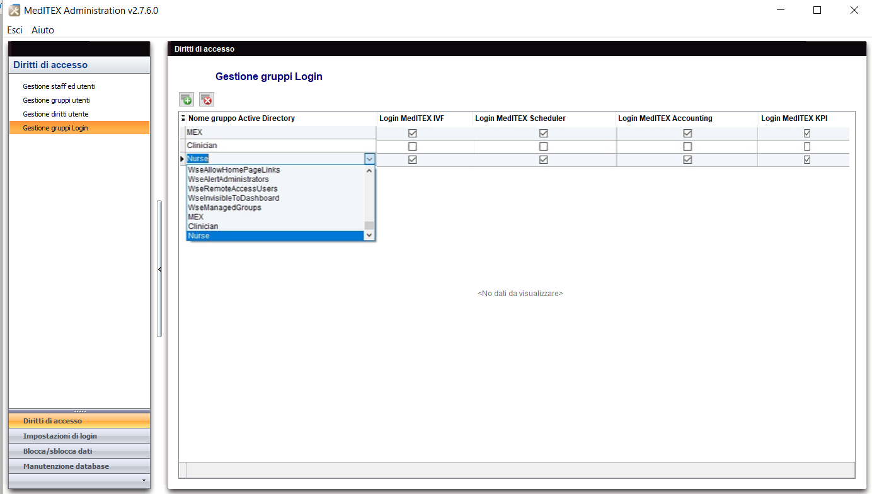
Task: Collapse the left navigation panel arrow
Action: coord(159,270)
